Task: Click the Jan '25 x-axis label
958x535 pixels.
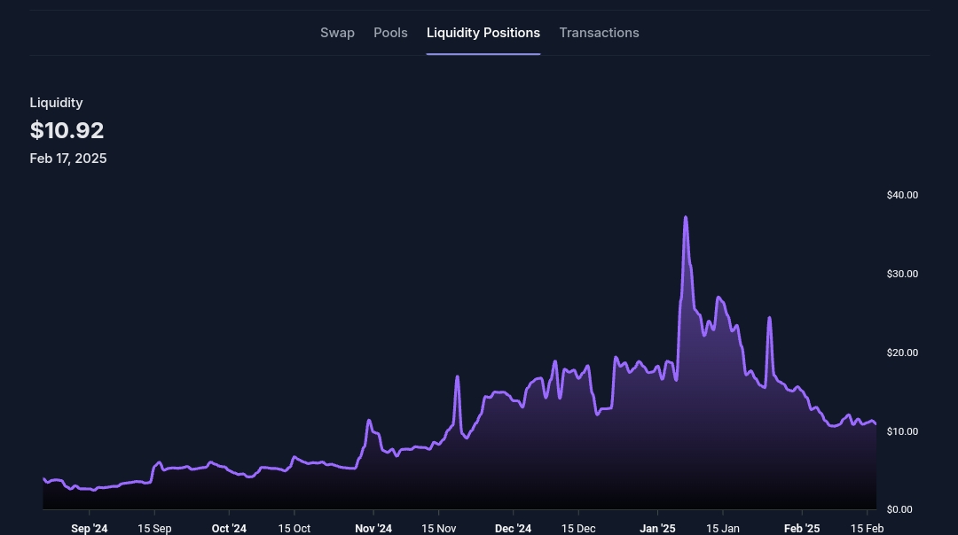Action: pos(657,528)
